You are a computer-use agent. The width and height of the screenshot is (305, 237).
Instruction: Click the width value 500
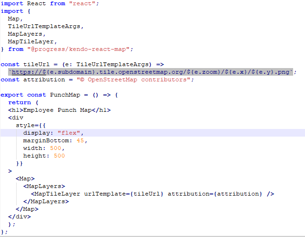[x=56, y=148]
